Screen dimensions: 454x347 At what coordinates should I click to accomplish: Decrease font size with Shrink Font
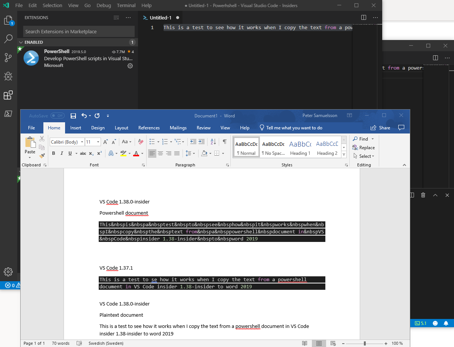[114, 142]
